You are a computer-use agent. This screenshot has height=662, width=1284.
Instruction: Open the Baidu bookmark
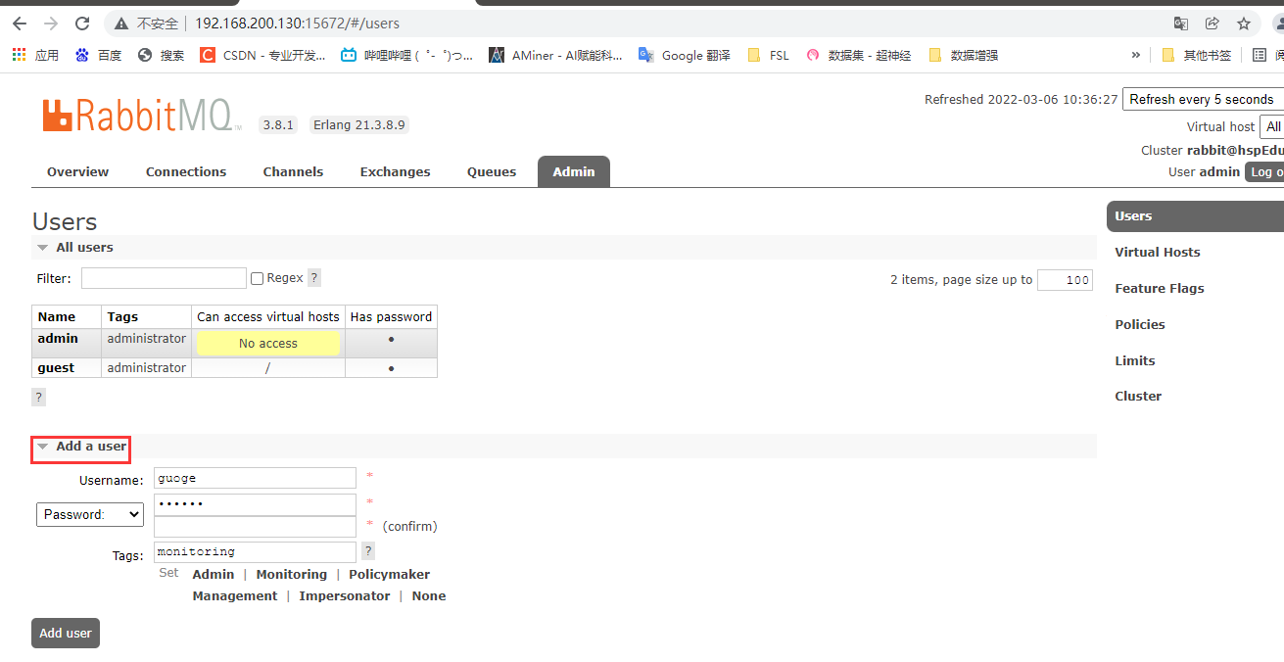click(x=98, y=55)
